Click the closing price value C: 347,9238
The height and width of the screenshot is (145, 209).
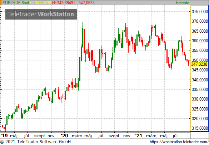[41, 3]
